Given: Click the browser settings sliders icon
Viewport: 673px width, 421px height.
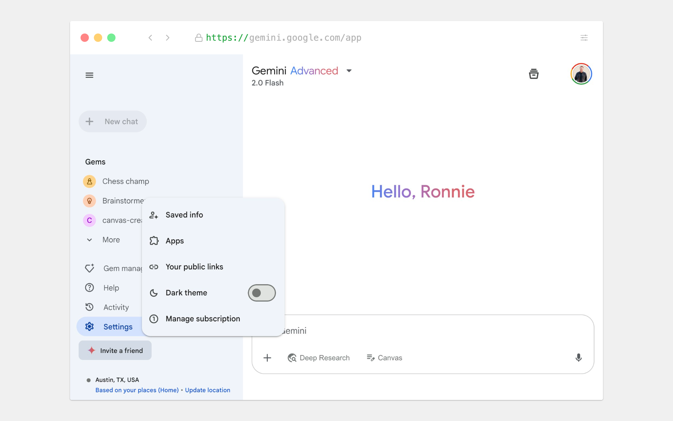Looking at the screenshot, I should pos(584,38).
